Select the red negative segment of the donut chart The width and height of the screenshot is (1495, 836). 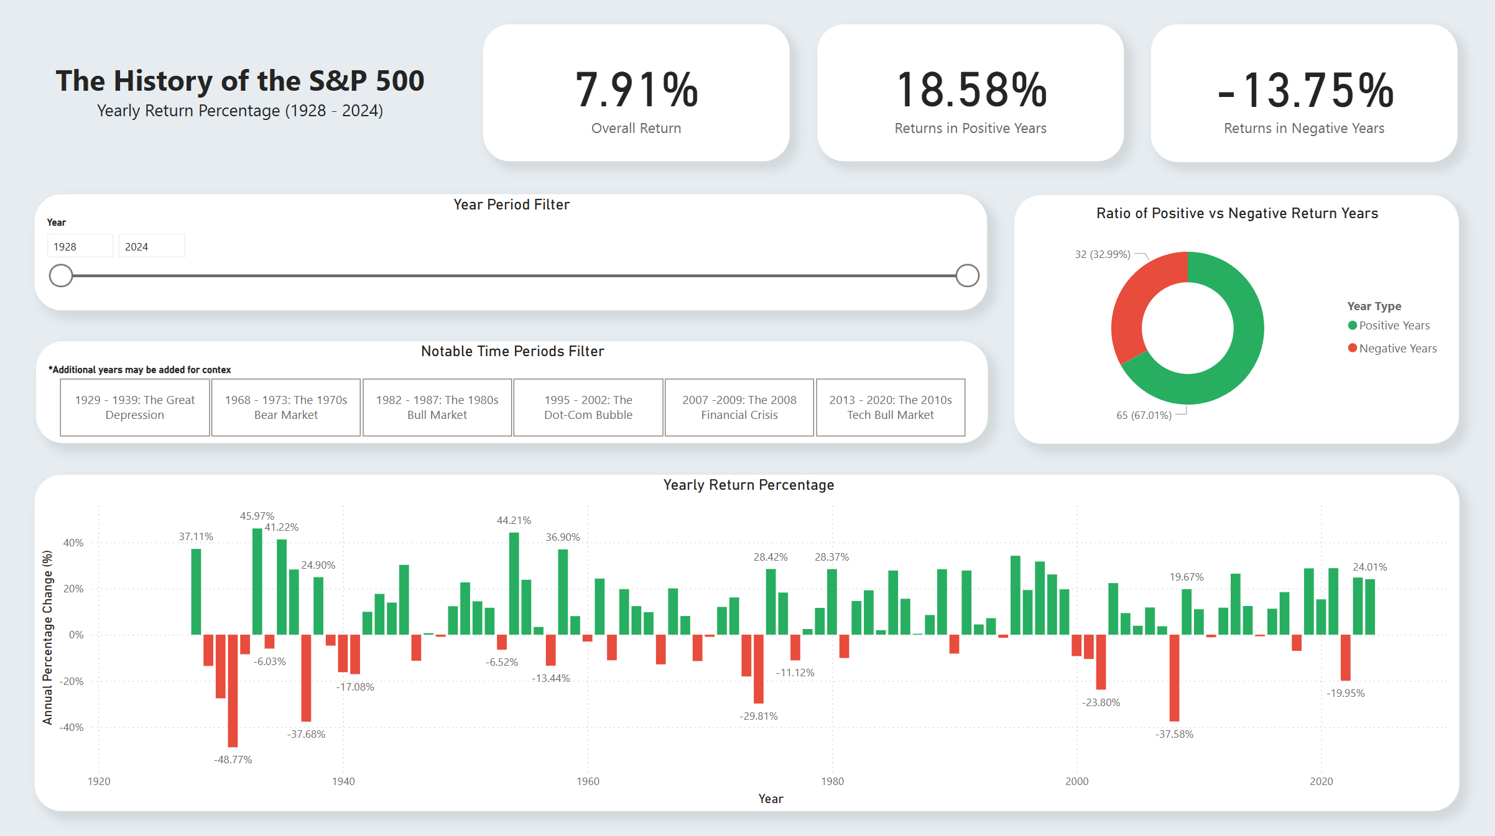tap(1135, 298)
